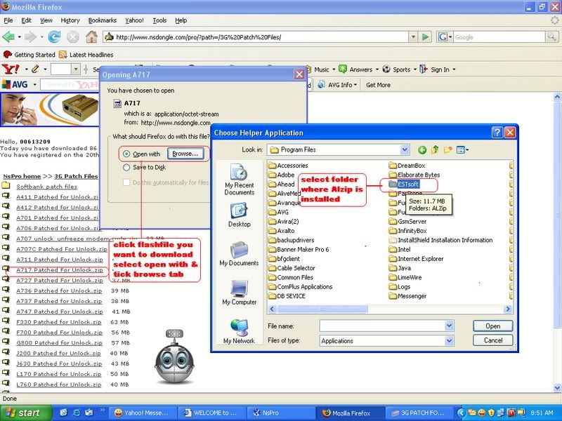The height and width of the screenshot is (421, 562).
Task: Go back with the Firefox Back arrow
Action: 8,36
